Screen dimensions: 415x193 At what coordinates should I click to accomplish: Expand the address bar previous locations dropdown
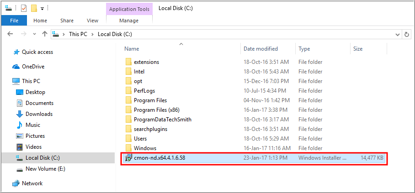(x=398, y=34)
